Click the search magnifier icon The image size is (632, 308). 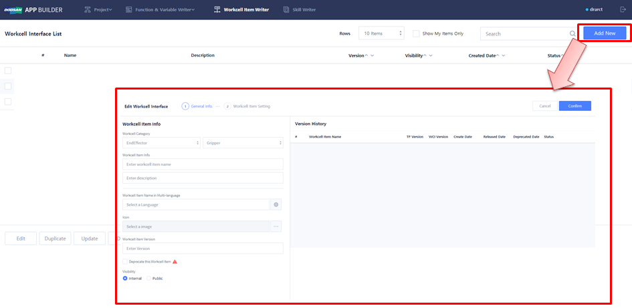(x=572, y=33)
